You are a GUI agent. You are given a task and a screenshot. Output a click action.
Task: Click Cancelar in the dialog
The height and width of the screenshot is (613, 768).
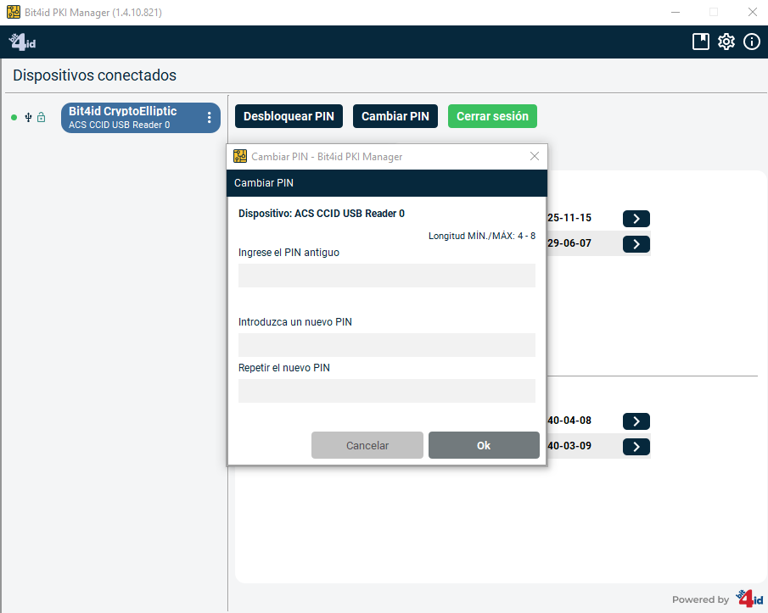(x=367, y=445)
